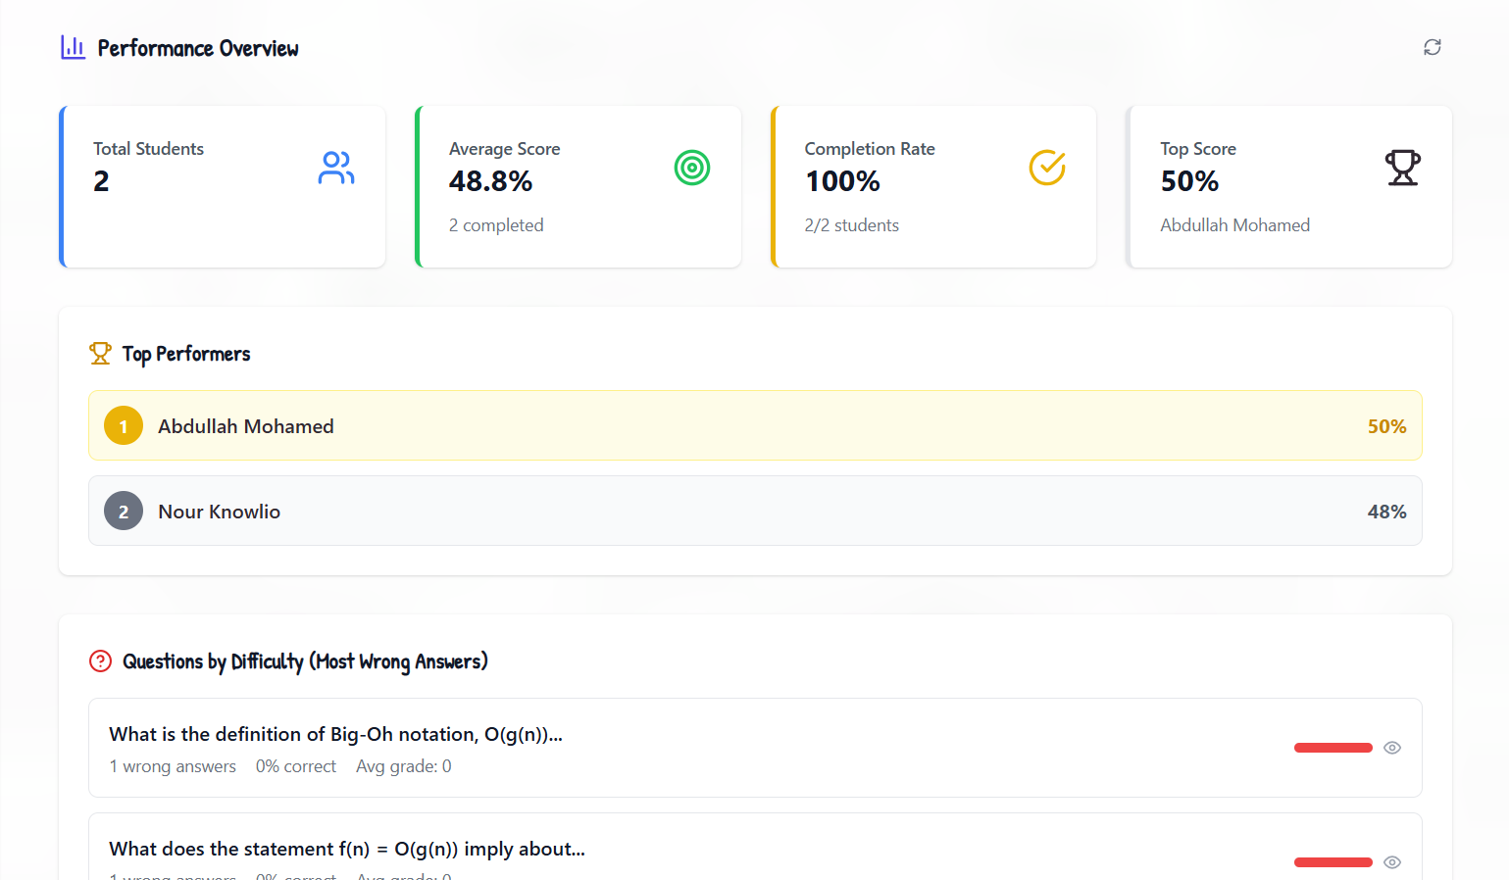
Task: Toggle eye icon for Big-Oh definition question
Action: click(x=1391, y=748)
